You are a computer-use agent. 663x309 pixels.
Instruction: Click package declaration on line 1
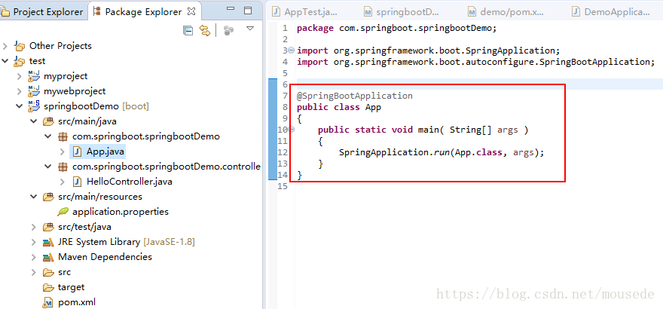pyautogui.click(x=396, y=29)
